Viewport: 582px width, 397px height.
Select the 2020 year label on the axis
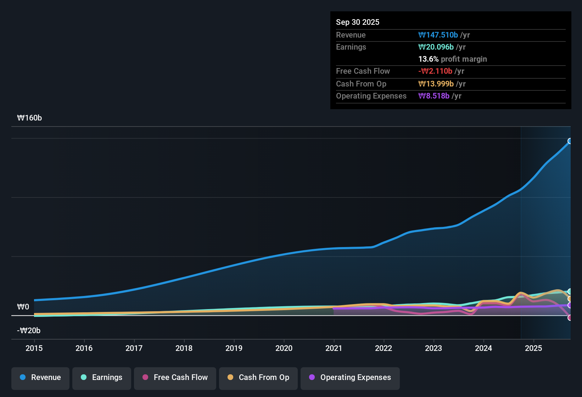coord(284,348)
